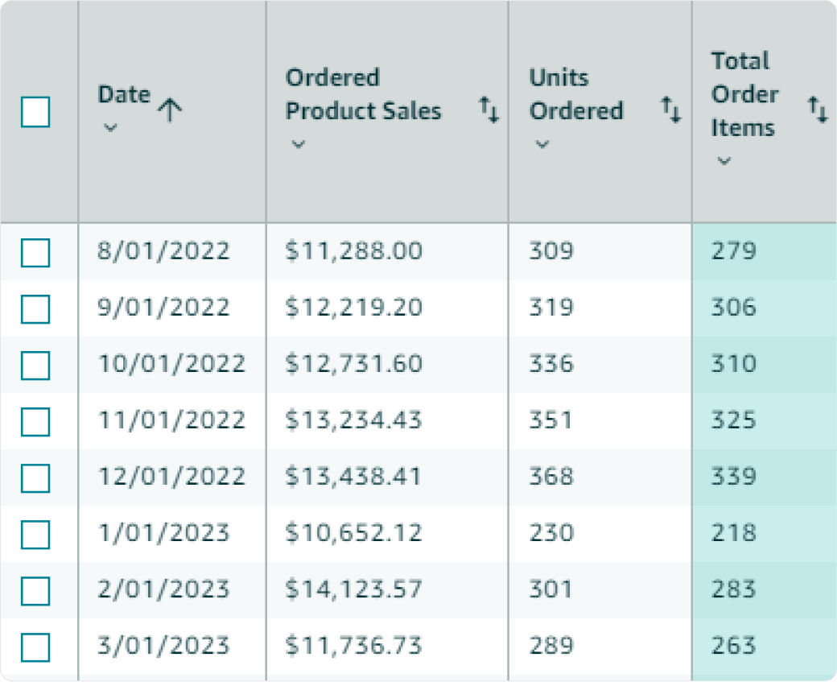Viewport: 837px width, 682px height.
Task: Tick the 1/01/2023 row checkbox
Action: pos(35,534)
